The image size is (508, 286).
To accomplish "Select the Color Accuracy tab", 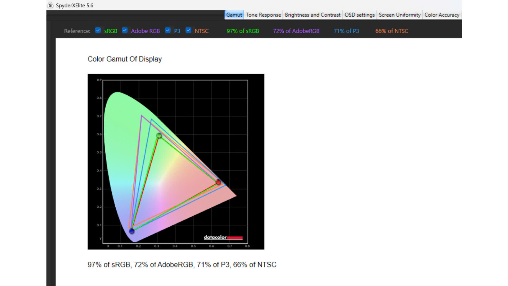I will pyautogui.click(x=442, y=15).
